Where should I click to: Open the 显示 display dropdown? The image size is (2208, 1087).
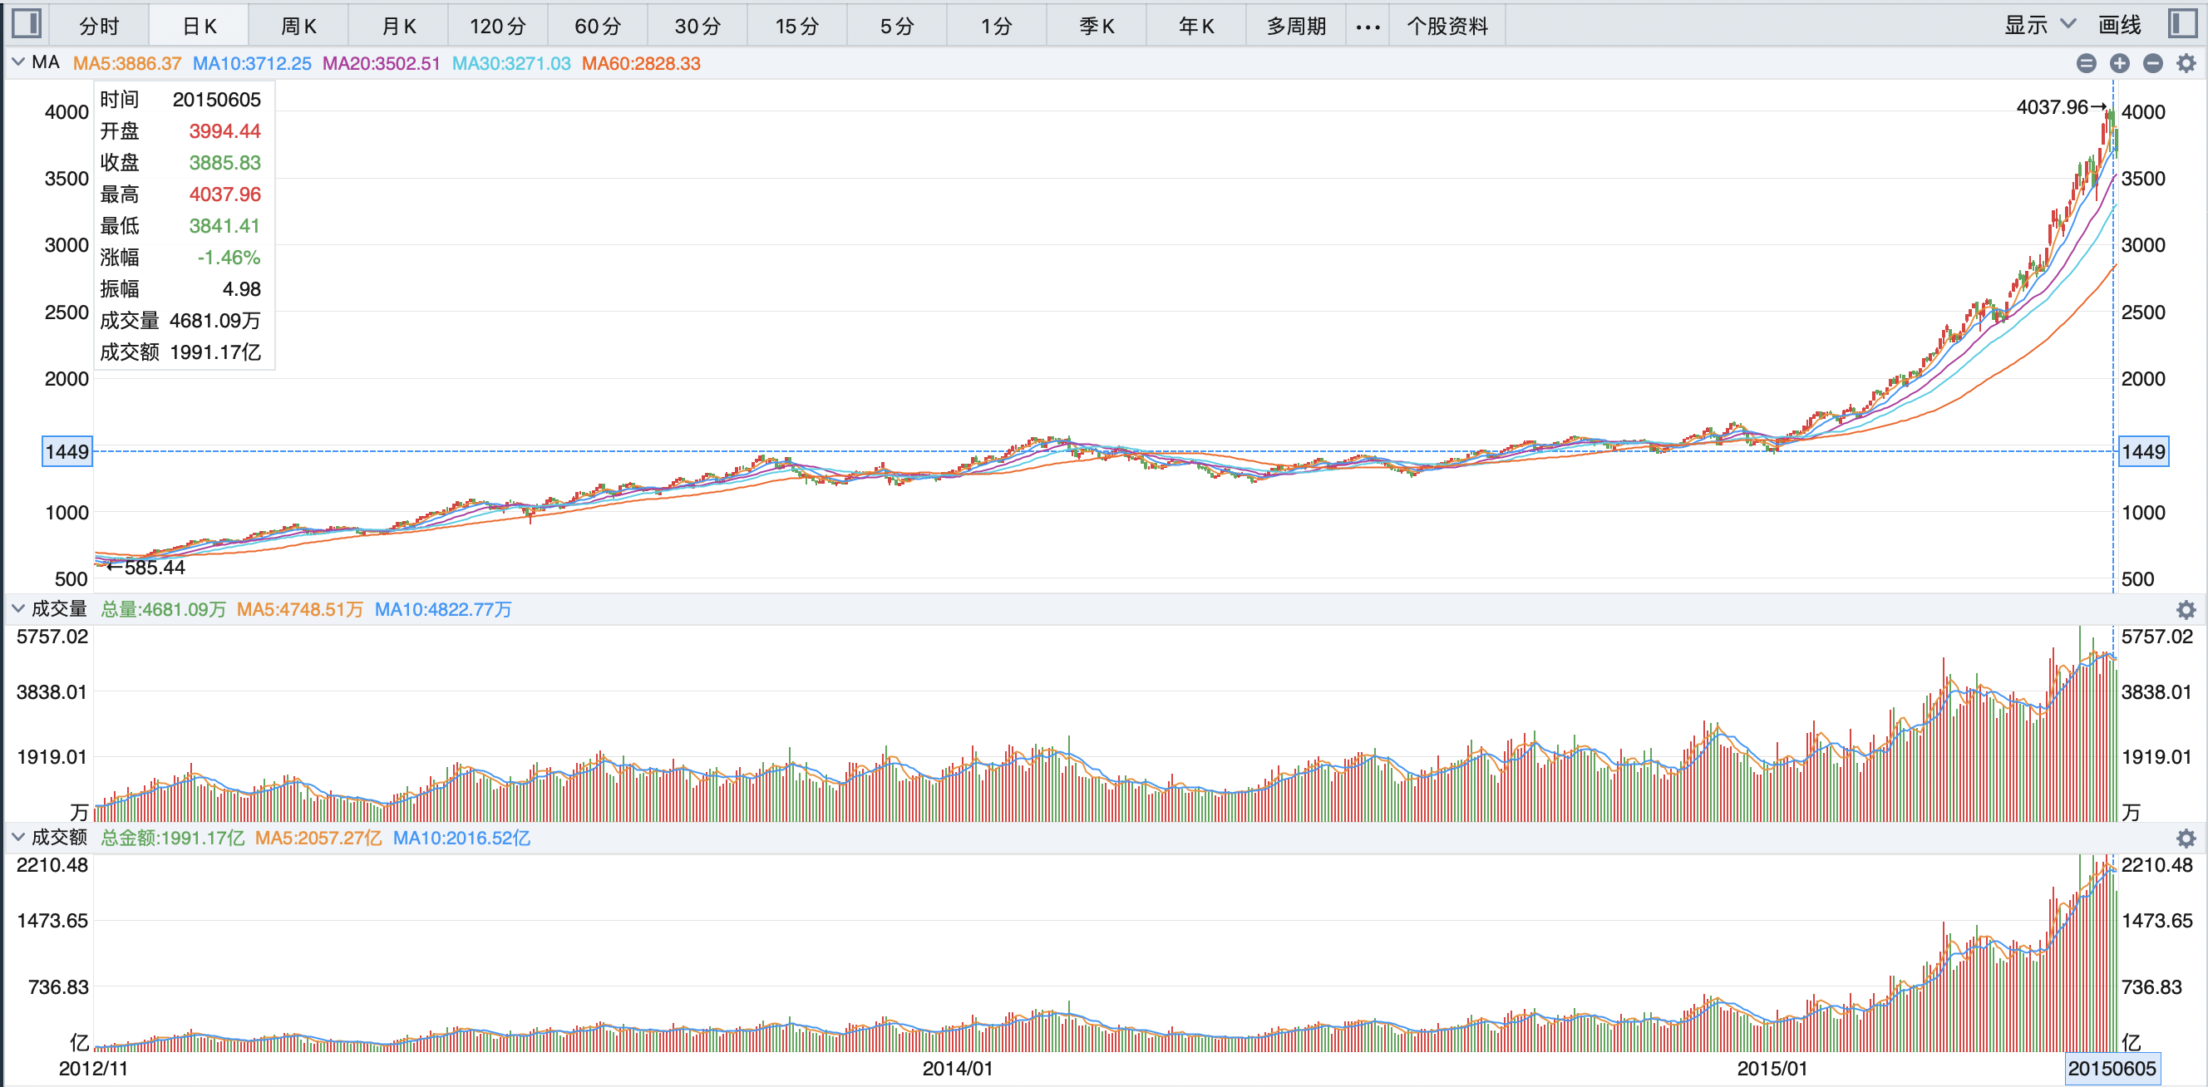pos(2039,25)
